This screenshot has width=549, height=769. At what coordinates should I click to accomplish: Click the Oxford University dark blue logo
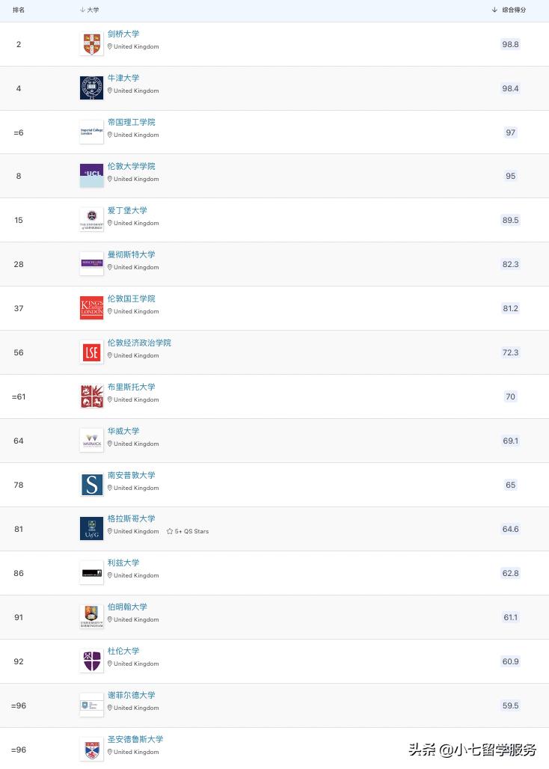pos(92,88)
